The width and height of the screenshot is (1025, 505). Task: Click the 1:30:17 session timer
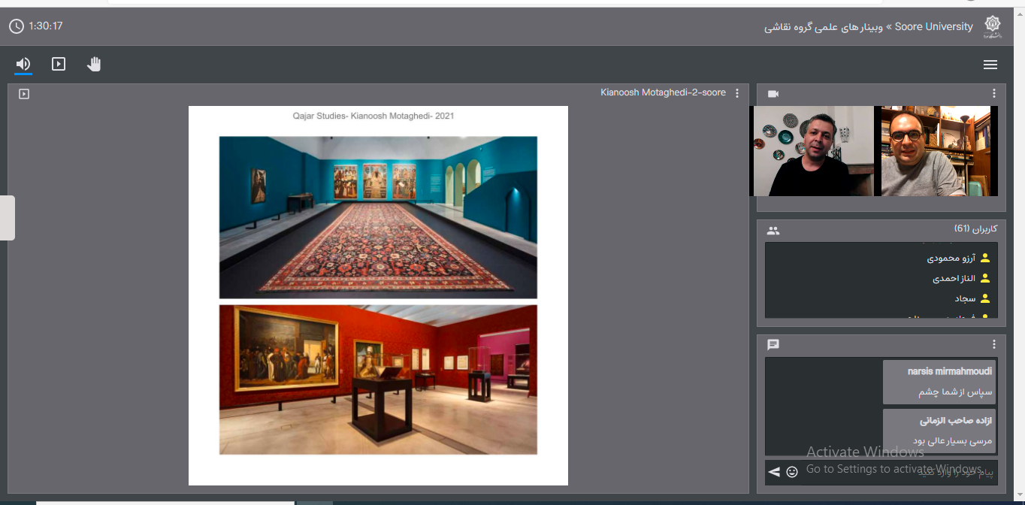point(45,26)
